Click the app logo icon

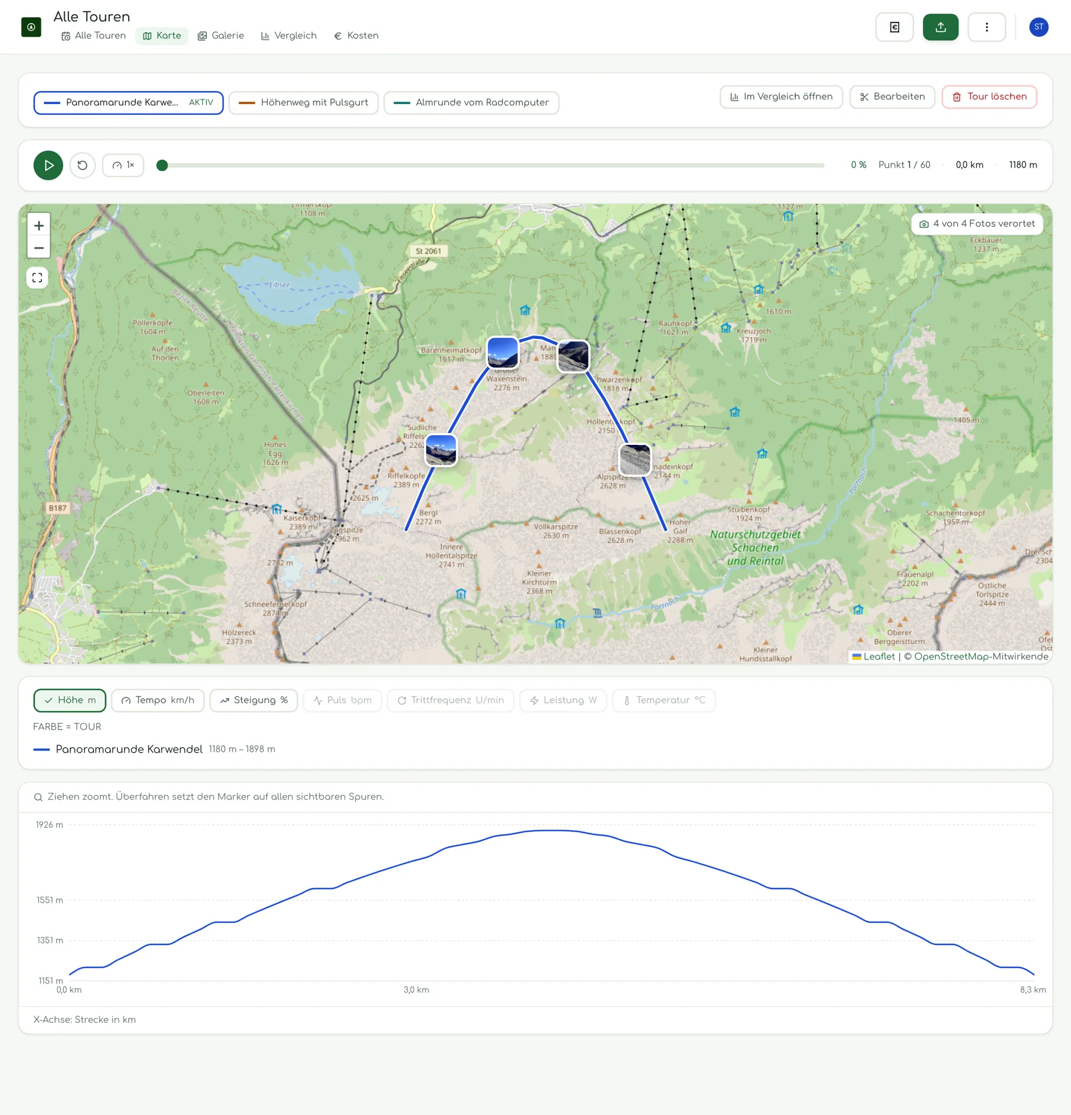pos(31,27)
